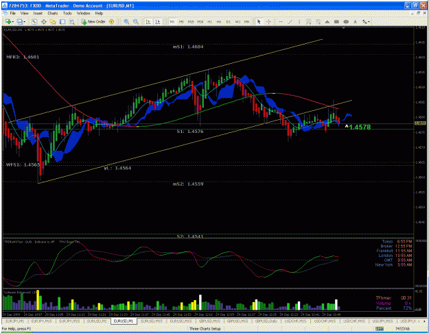Select the Rectangle shape tool
429x333 pixels.
coord(336,21)
